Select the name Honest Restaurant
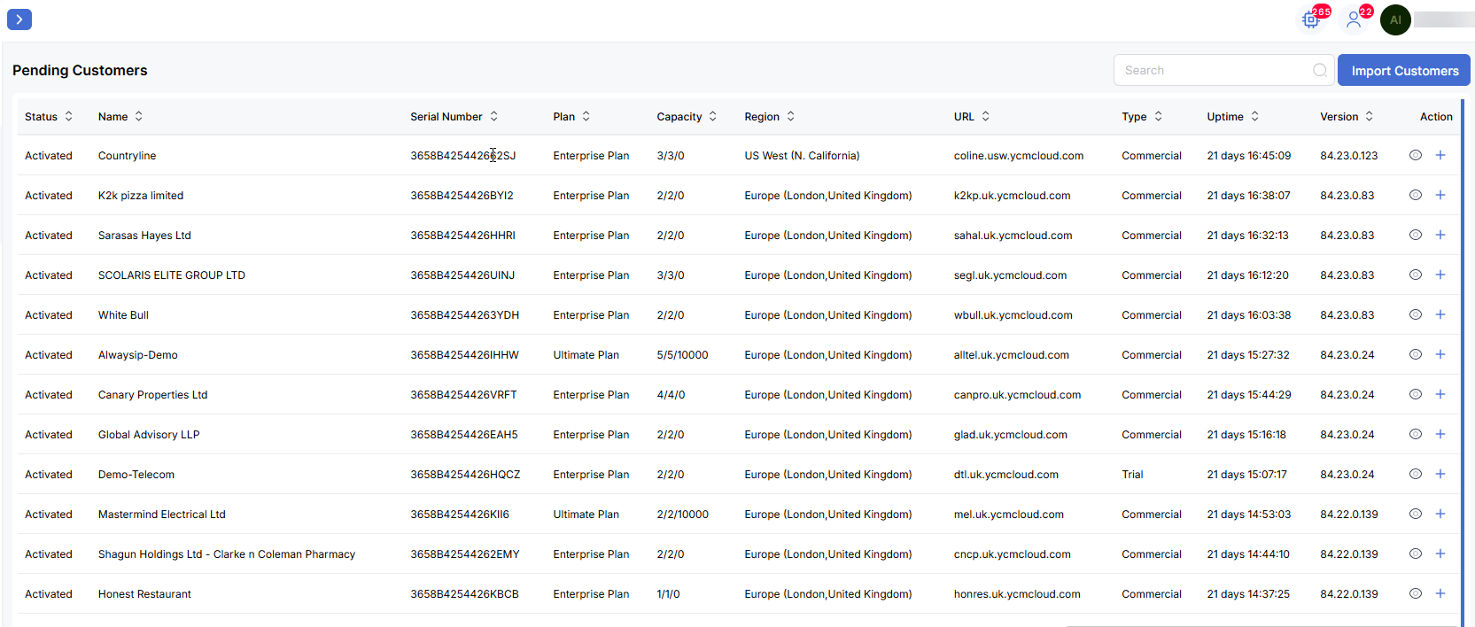This screenshot has width=1475, height=627. pyautogui.click(x=144, y=594)
